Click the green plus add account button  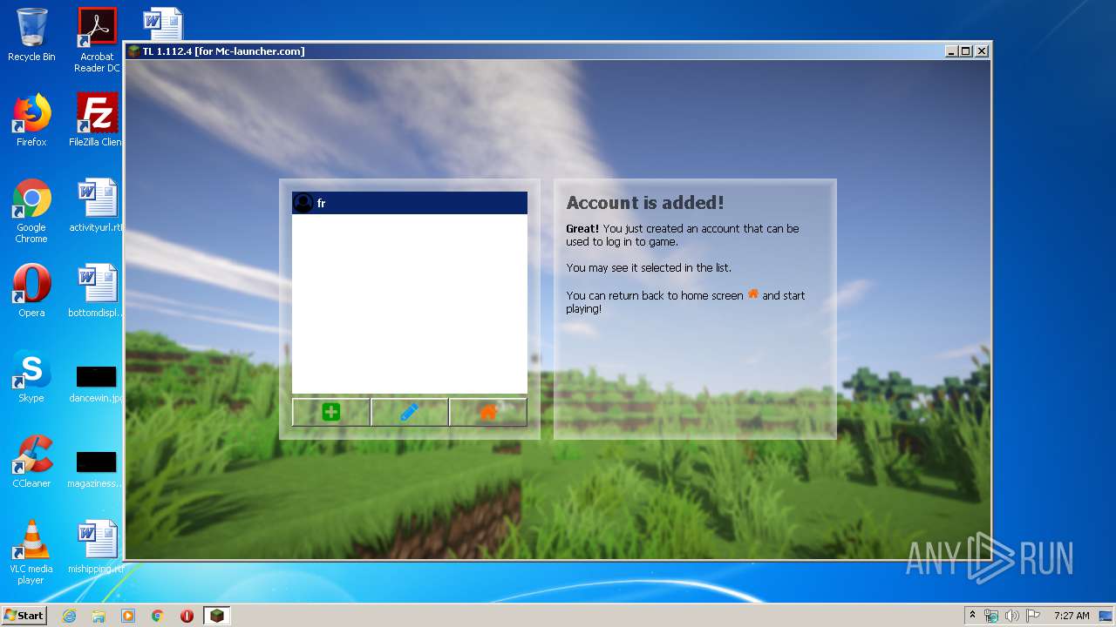click(330, 412)
